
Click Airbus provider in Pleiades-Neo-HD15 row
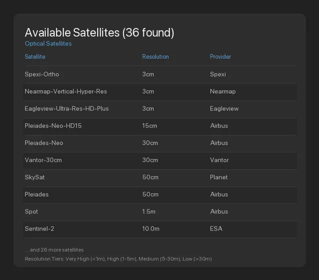point(219,126)
